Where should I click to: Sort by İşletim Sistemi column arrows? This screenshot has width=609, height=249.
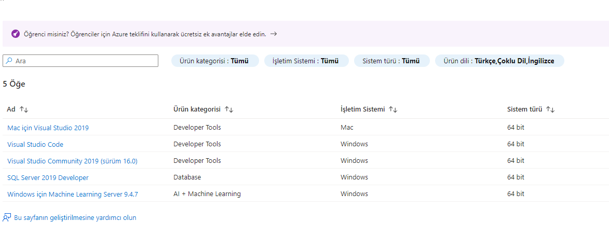pyautogui.click(x=393, y=110)
